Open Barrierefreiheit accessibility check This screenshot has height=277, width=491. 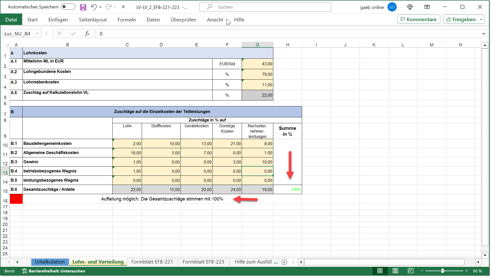coord(54,271)
